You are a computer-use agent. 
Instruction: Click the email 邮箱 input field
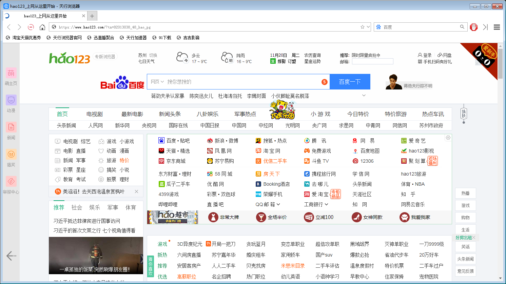pyautogui.click(x=372, y=61)
